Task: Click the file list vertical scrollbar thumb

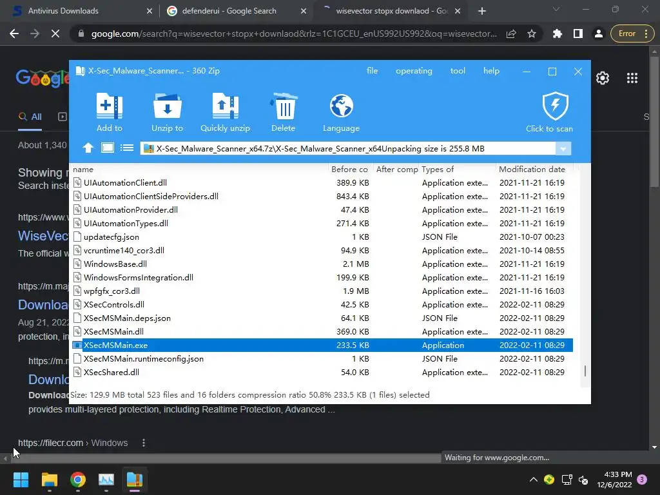Action: coord(585,371)
